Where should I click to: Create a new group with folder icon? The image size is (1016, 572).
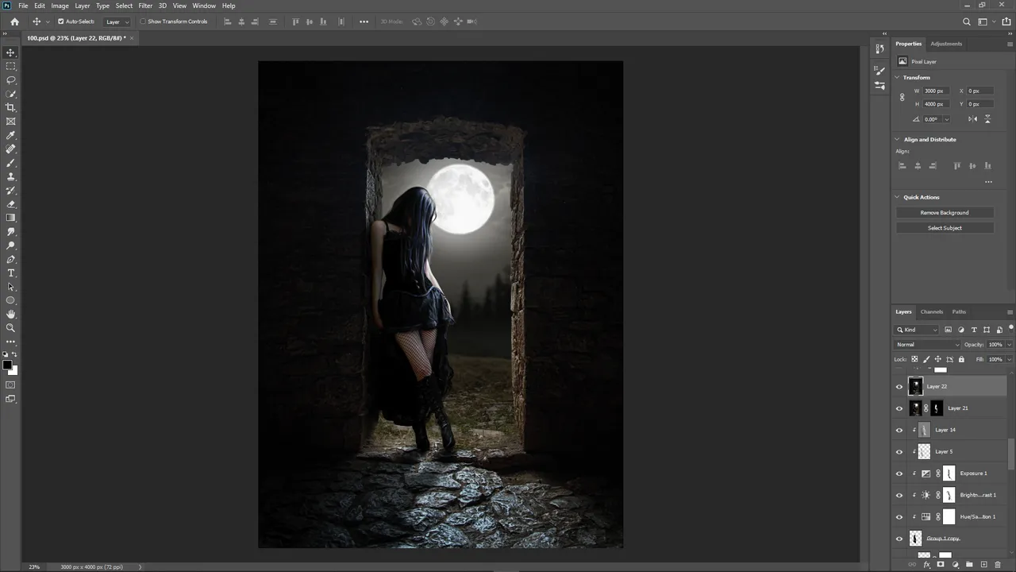[x=970, y=565]
